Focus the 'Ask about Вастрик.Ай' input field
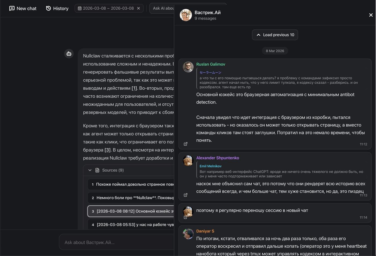Screen dimensions: 376x256 [115, 242]
